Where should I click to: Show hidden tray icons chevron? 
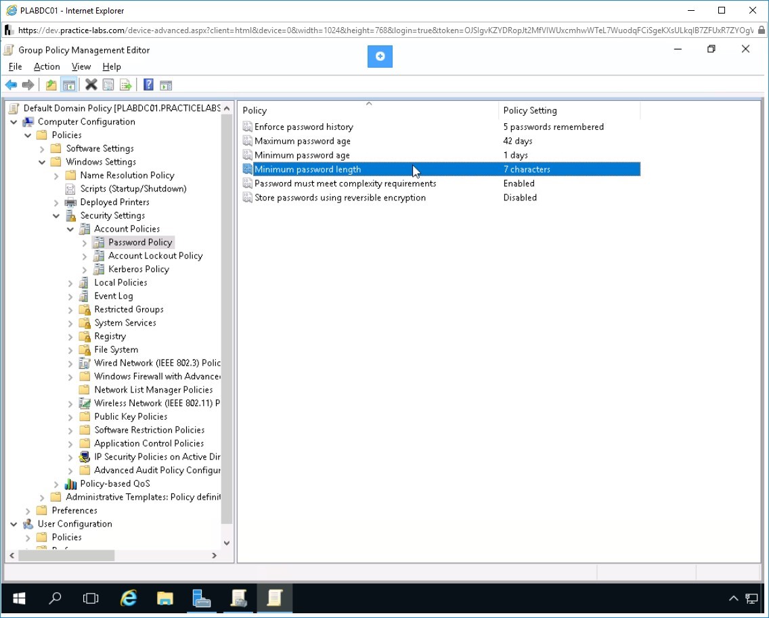[733, 598]
